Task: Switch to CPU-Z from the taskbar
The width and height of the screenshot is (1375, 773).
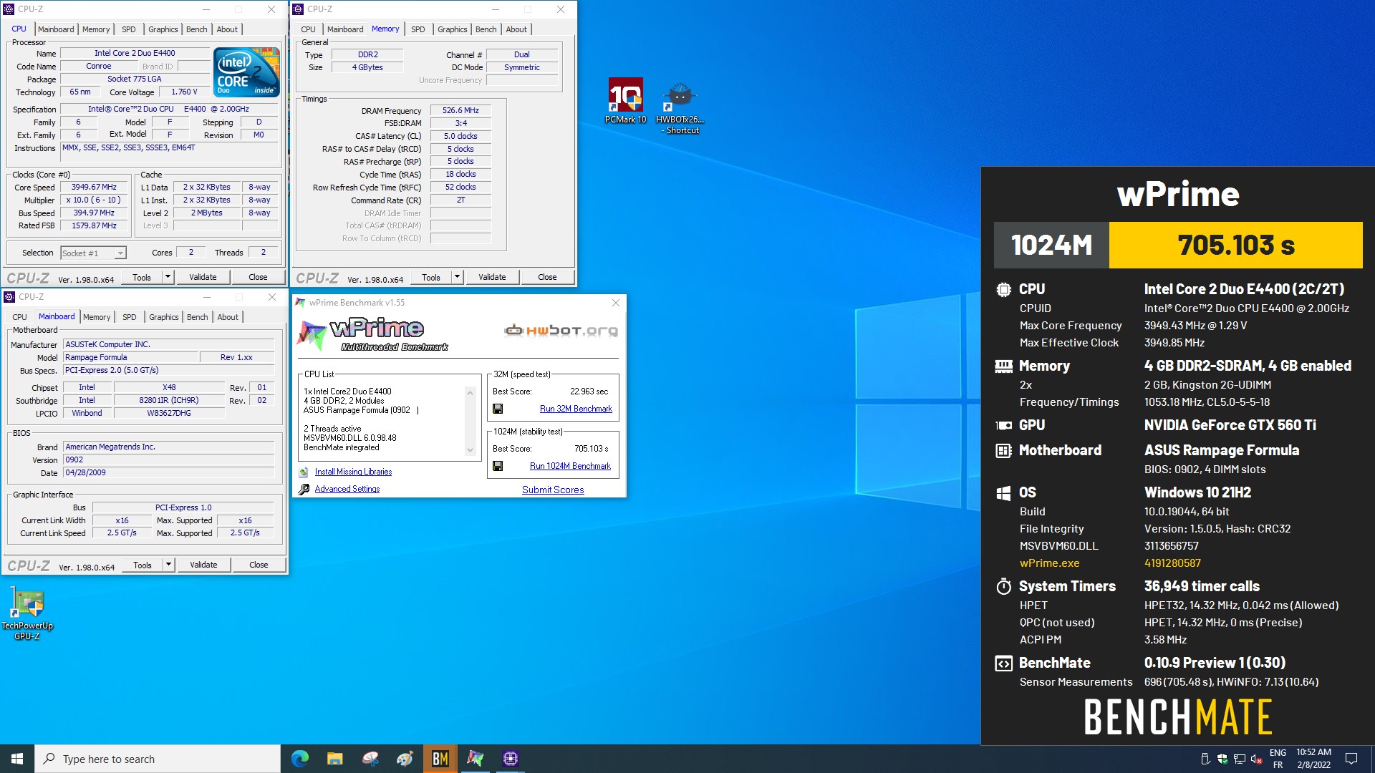Action: tap(510, 759)
